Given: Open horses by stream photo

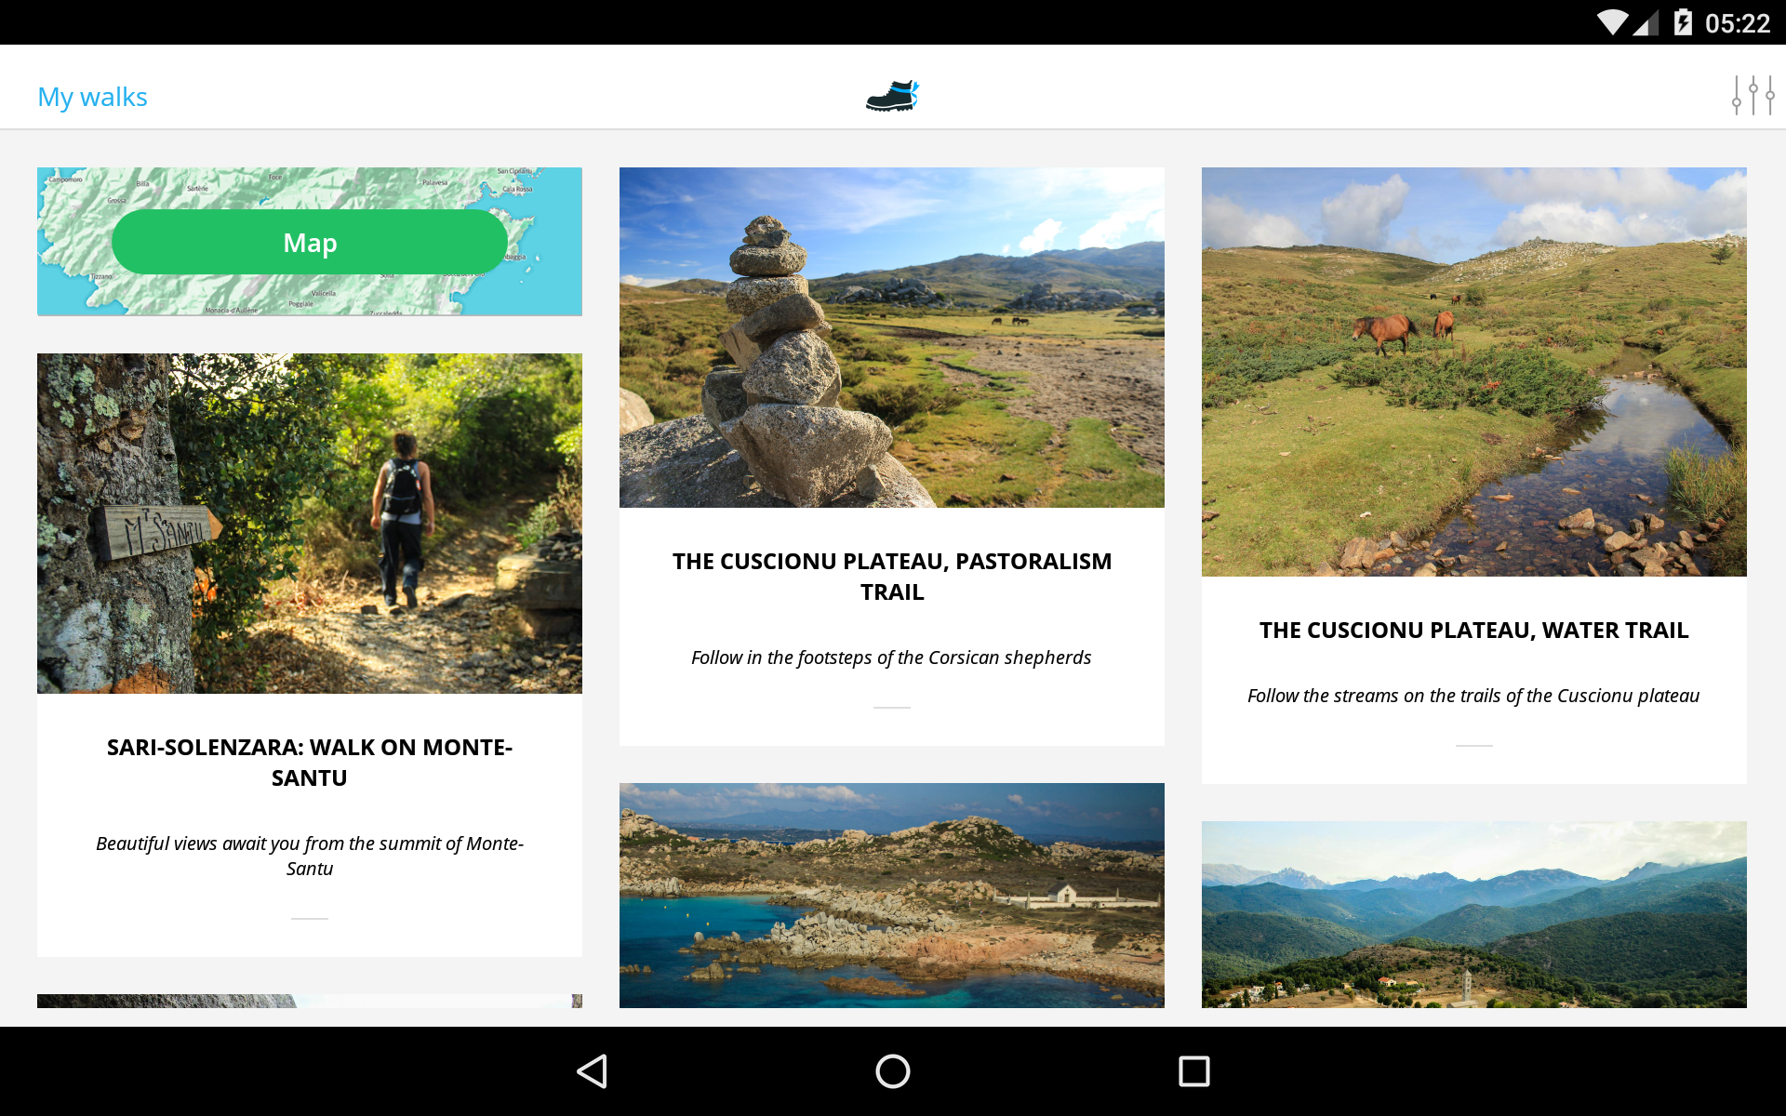Looking at the screenshot, I should [1473, 372].
